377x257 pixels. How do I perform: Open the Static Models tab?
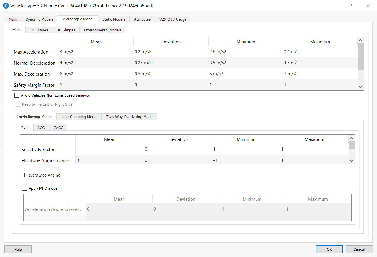click(114, 19)
